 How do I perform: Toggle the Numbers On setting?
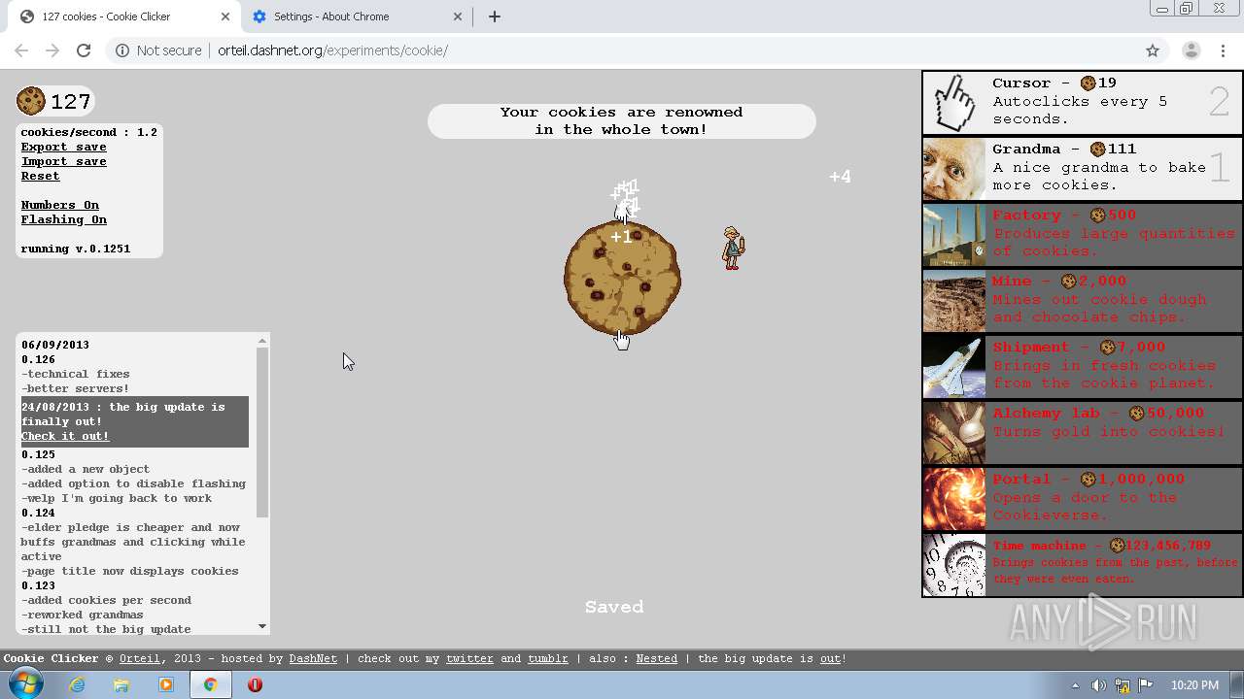tap(60, 205)
